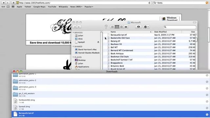Open the Apple bookmark
The image size is (210, 118).
19,7
